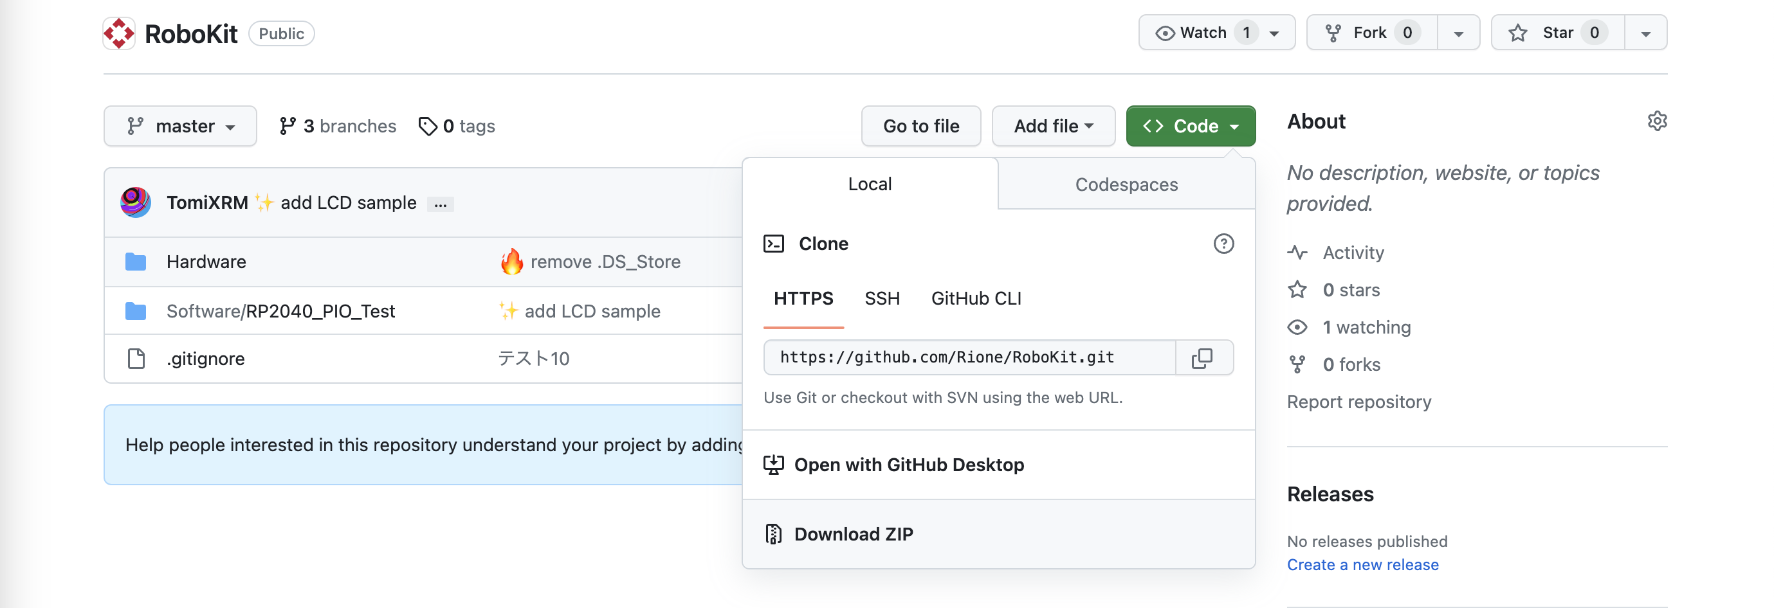Click the eye icon beside 1 watching
The width and height of the screenshot is (1774, 608).
pos(1297,326)
